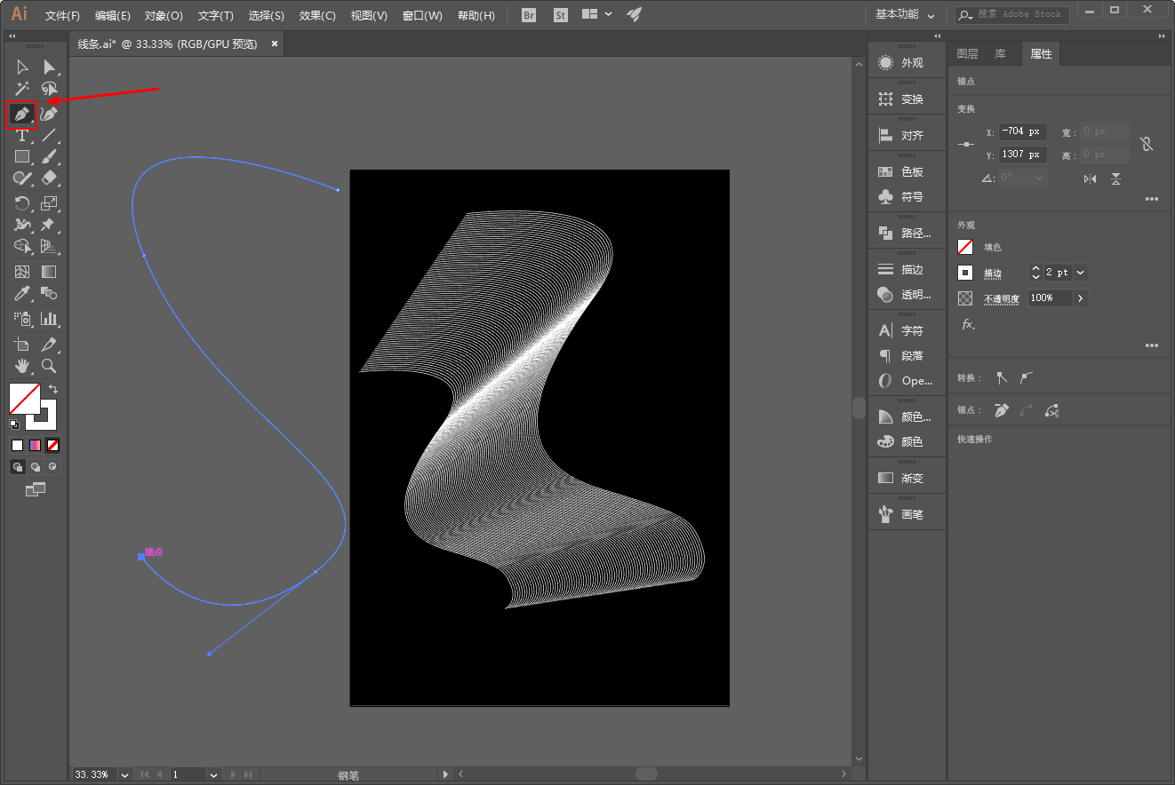This screenshot has width=1175, height=785.
Task: Open the artboard number dropdown
Action: coord(213,774)
